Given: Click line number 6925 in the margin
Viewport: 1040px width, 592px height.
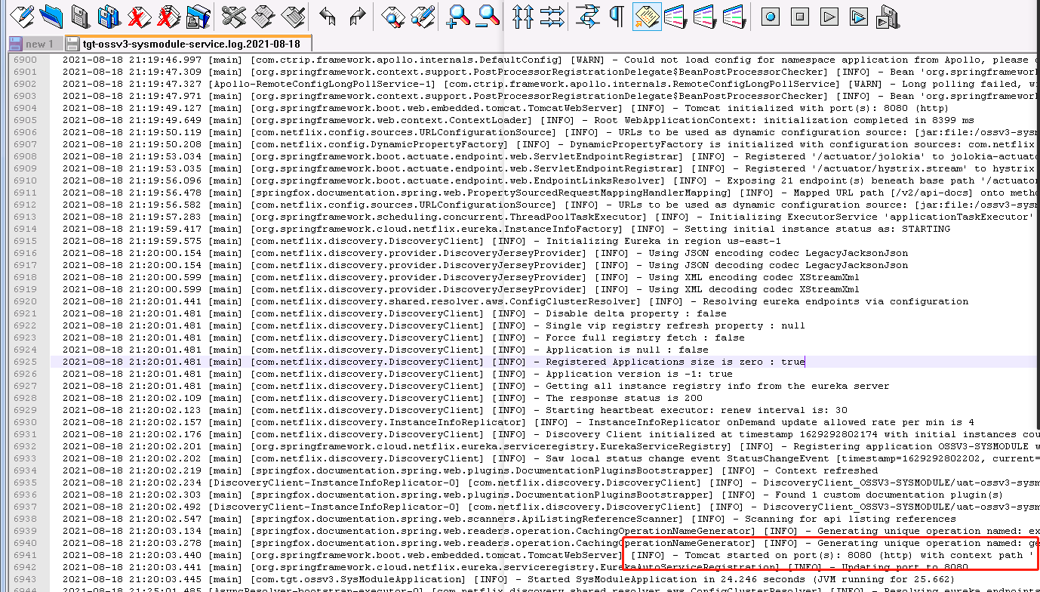Looking at the screenshot, I should click(25, 362).
